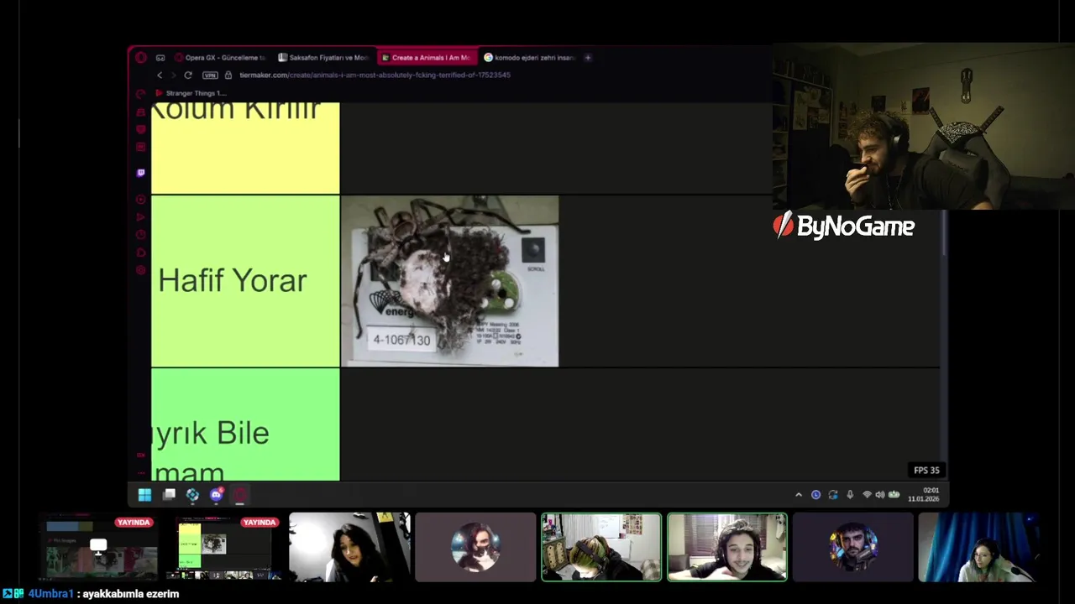Open the Windows Start menu
The width and height of the screenshot is (1075, 604).
click(x=144, y=495)
